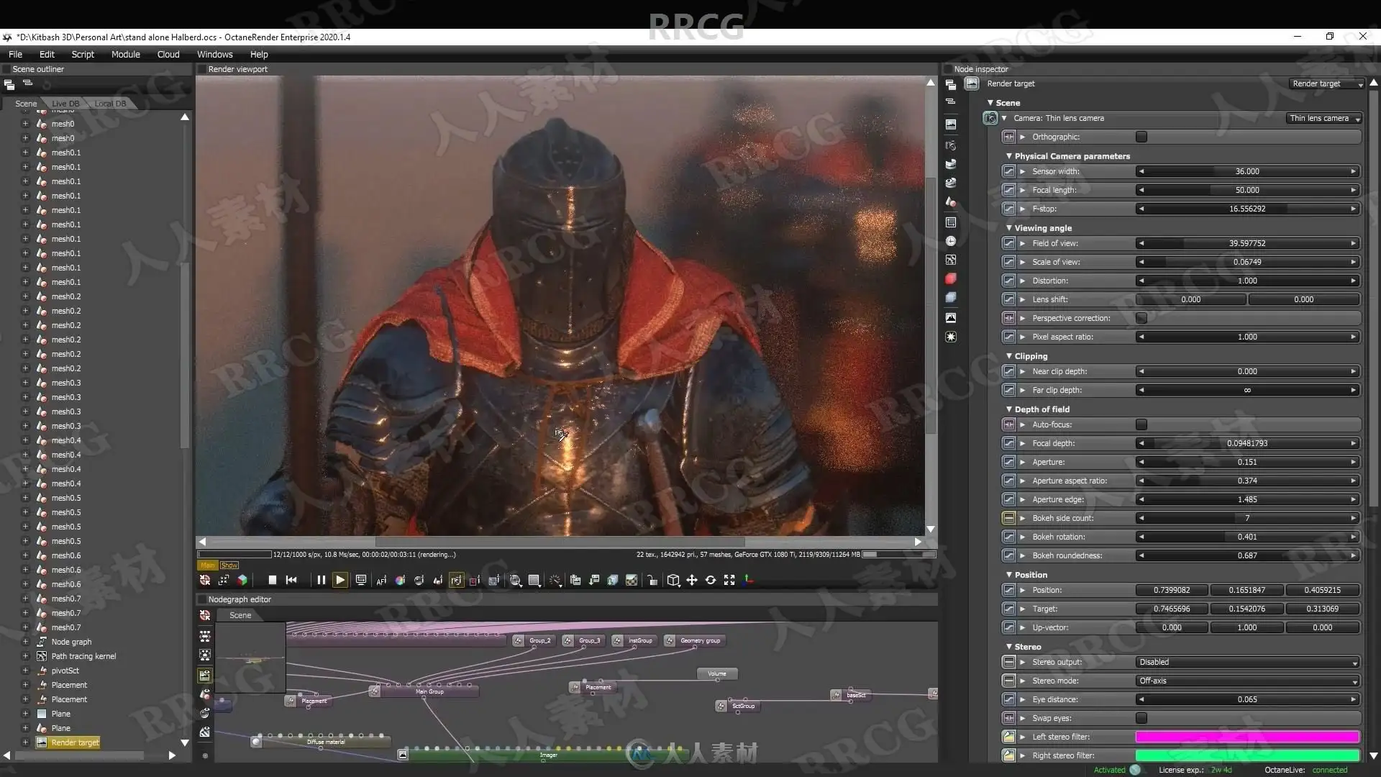1381x777 pixels.
Task: Enable the Orthographic checkbox
Action: point(1141,137)
